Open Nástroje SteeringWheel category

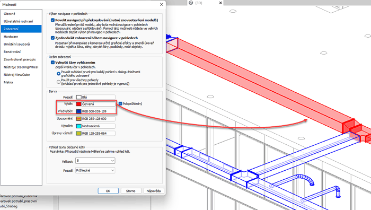[21, 67]
